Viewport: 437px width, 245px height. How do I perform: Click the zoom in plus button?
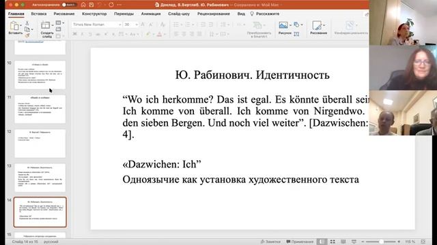coord(399,242)
